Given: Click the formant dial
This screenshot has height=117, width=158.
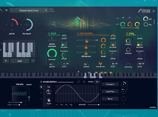Looking at the screenshot, I should [x=27, y=25].
